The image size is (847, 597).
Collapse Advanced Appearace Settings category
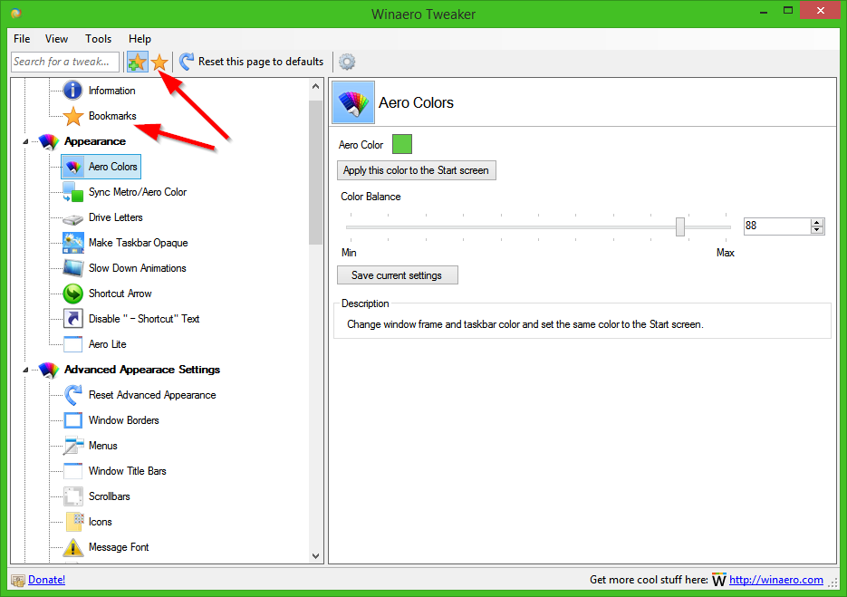[25, 371]
